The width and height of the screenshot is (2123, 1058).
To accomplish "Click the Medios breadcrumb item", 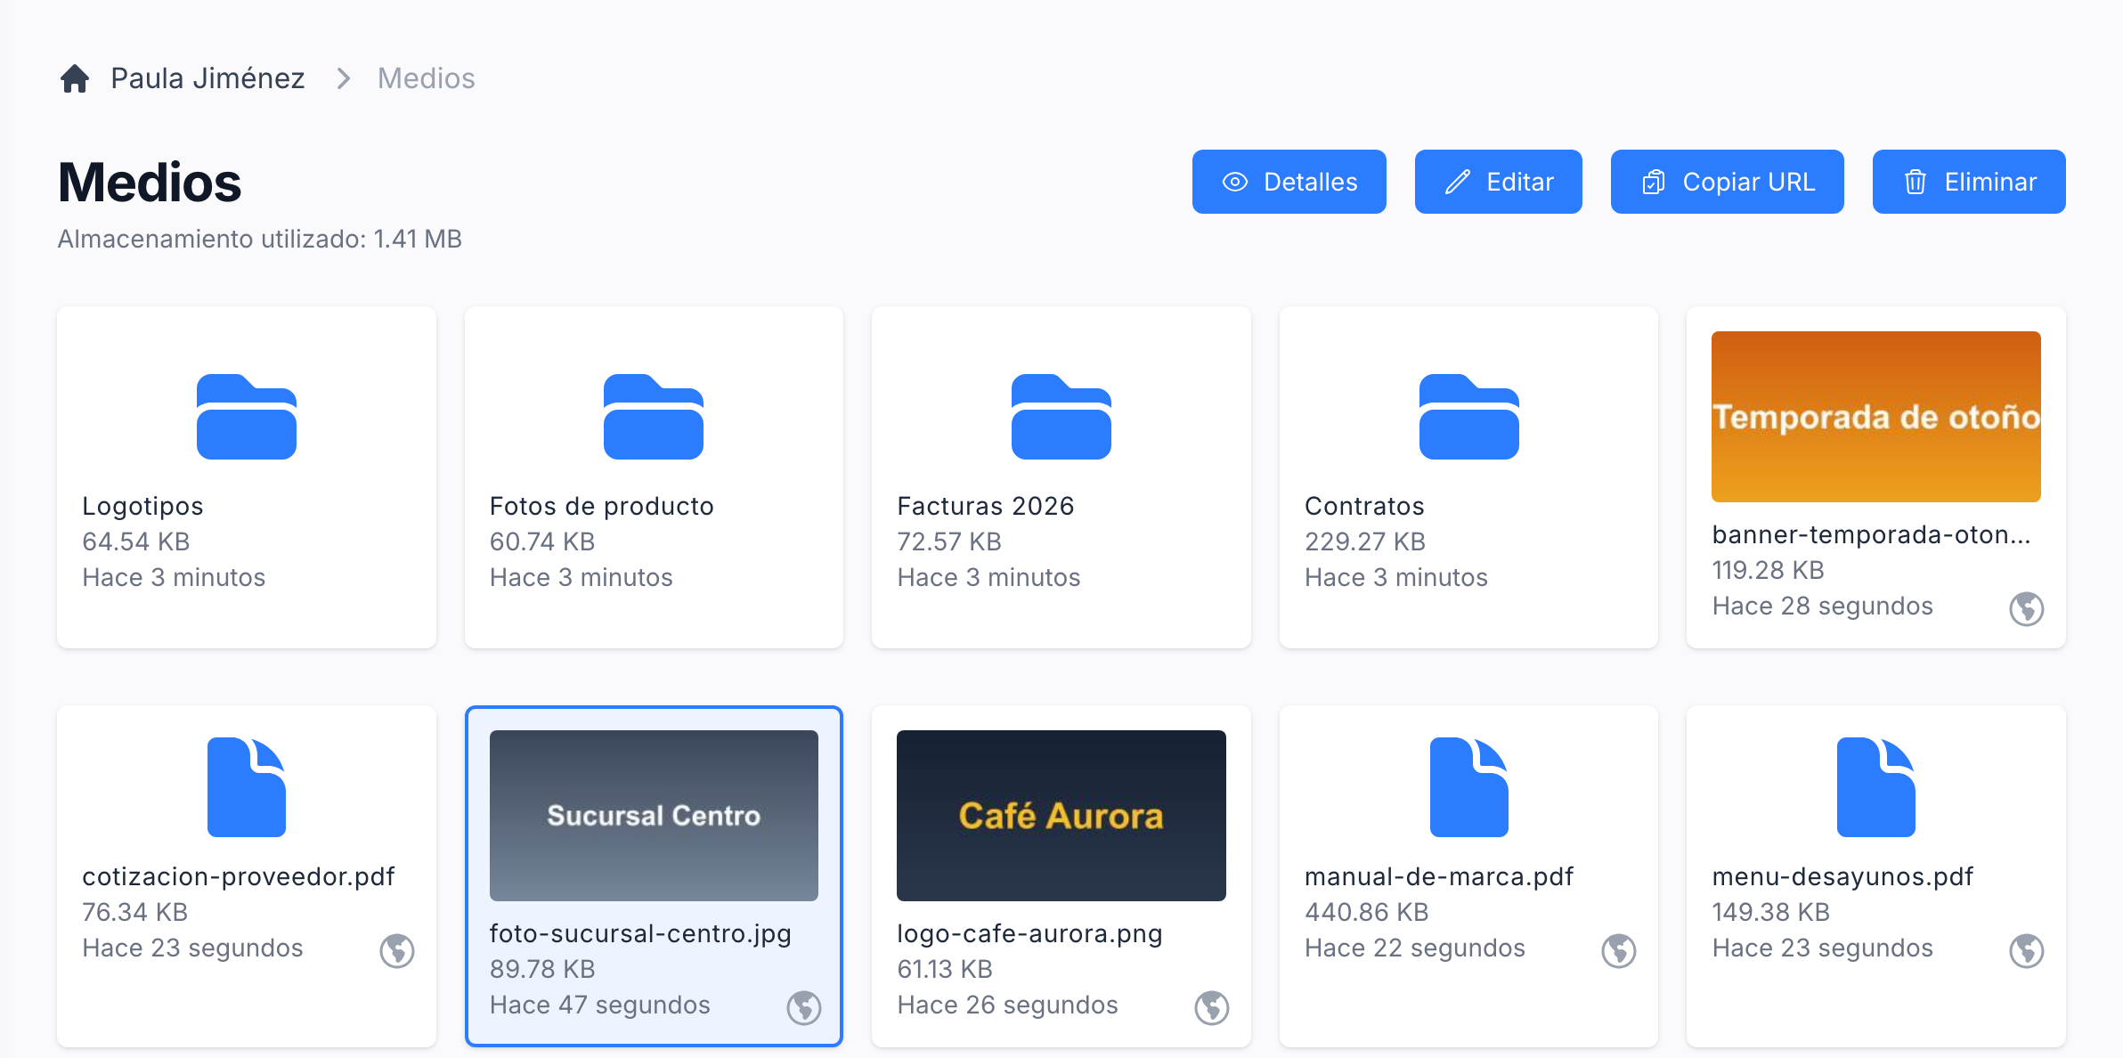I will [x=426, y=78].
